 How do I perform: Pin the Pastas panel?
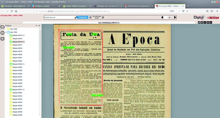coord(36,25)
